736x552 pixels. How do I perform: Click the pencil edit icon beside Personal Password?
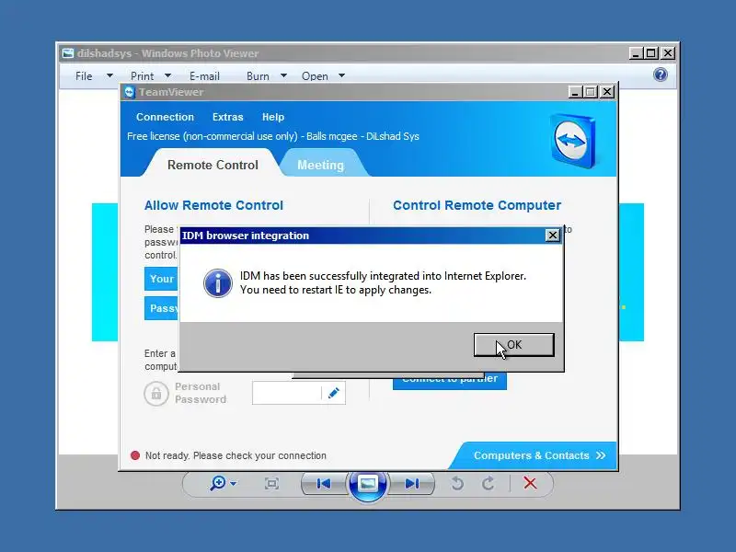click(x=334, y=393)
